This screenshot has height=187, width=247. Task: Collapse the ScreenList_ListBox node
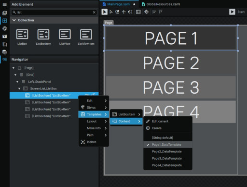19,88
